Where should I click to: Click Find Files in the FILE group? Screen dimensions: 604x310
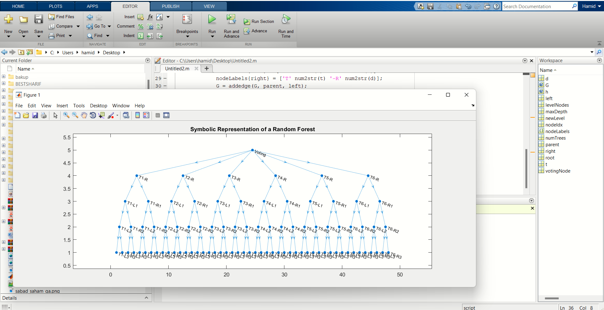(61, 17)
